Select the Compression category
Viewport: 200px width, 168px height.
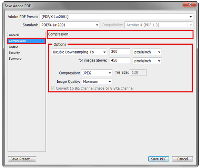[x=27, y=41]
